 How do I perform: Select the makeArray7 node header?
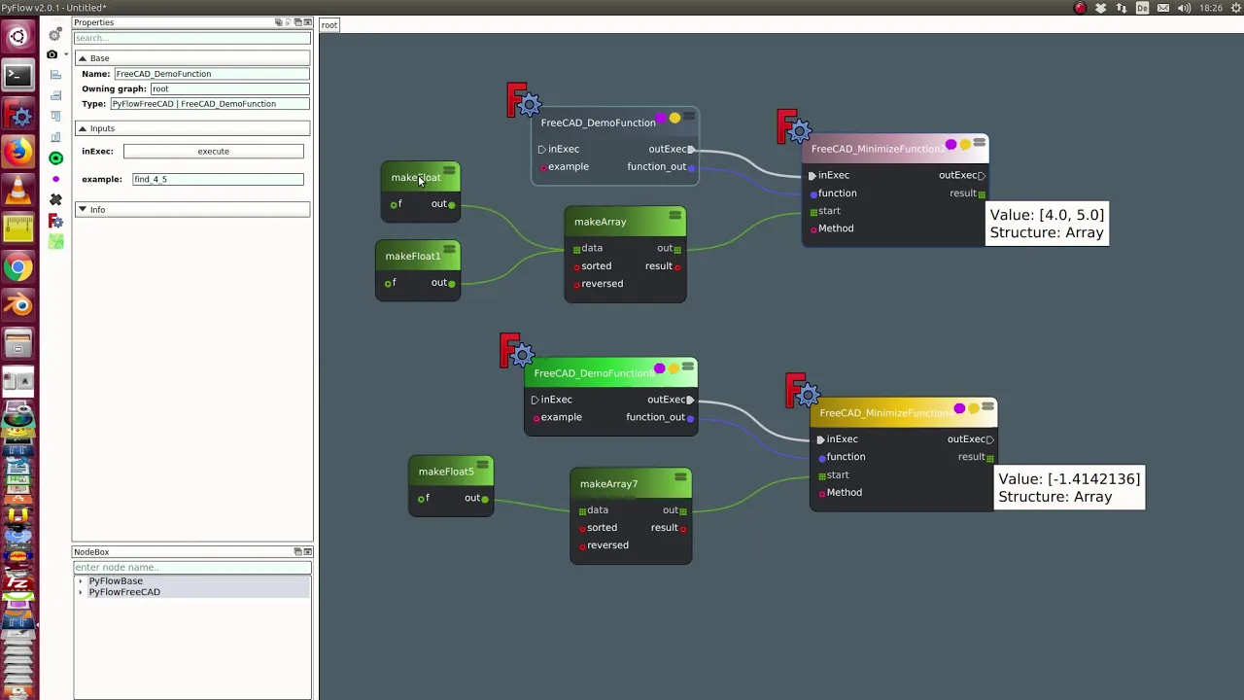[631, 483]
